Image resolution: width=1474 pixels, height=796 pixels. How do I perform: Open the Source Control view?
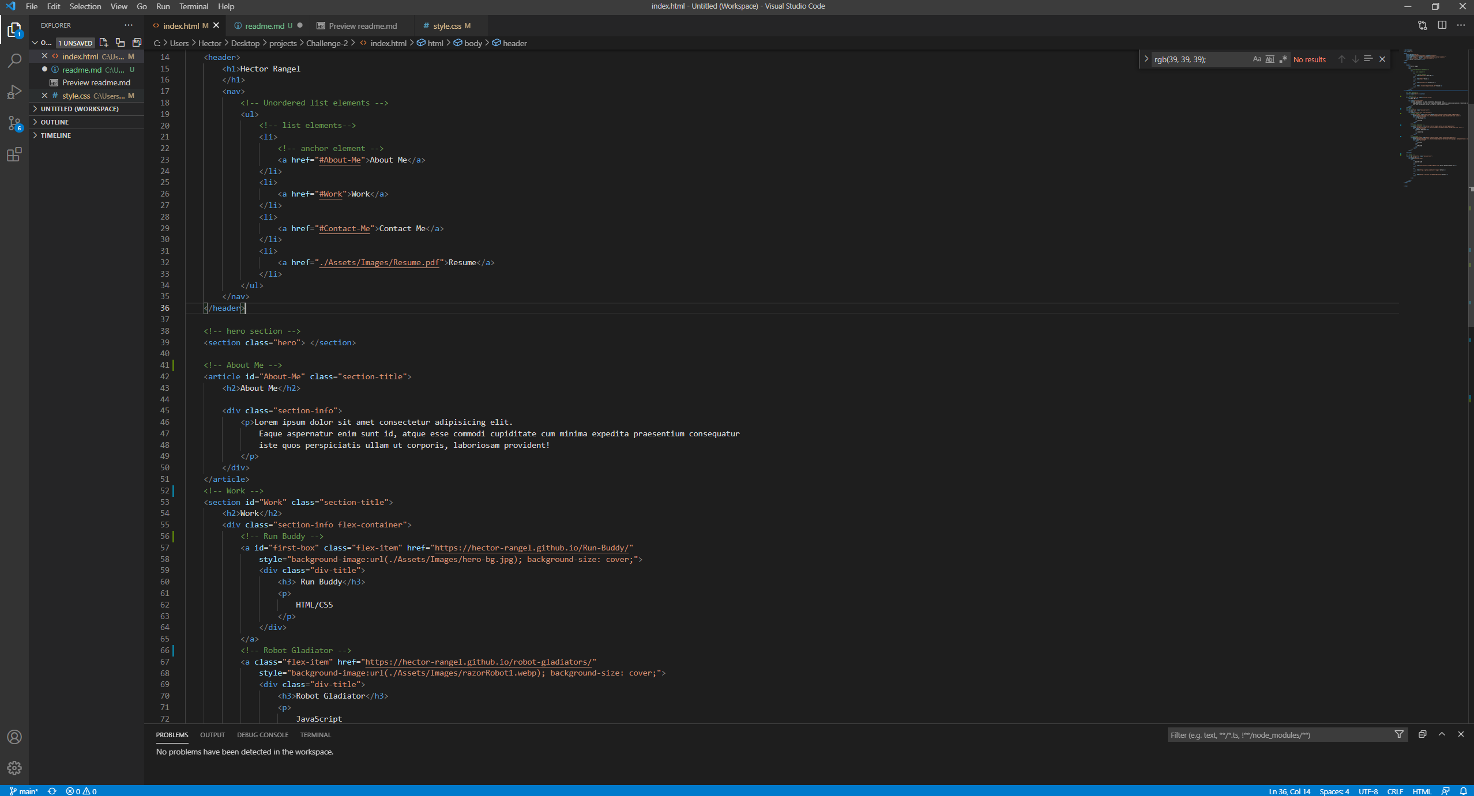pos(14,123)
